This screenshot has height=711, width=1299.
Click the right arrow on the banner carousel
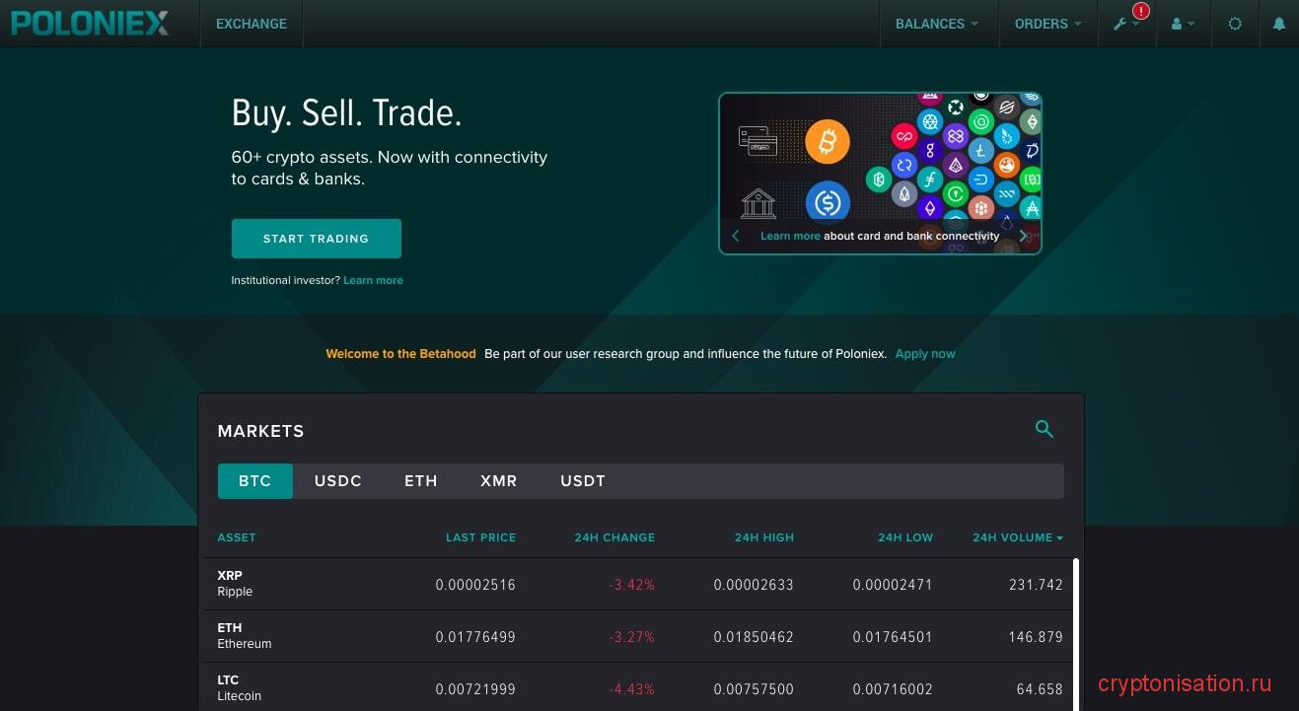(x=1025, y=236)
